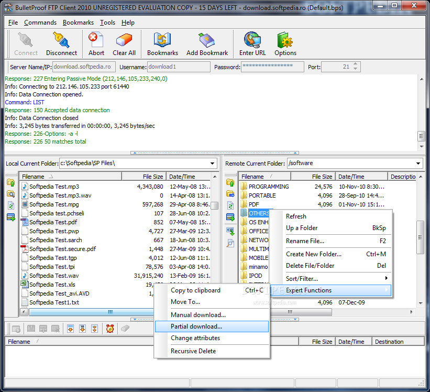Click the remote binary download icon

(230, 232)
